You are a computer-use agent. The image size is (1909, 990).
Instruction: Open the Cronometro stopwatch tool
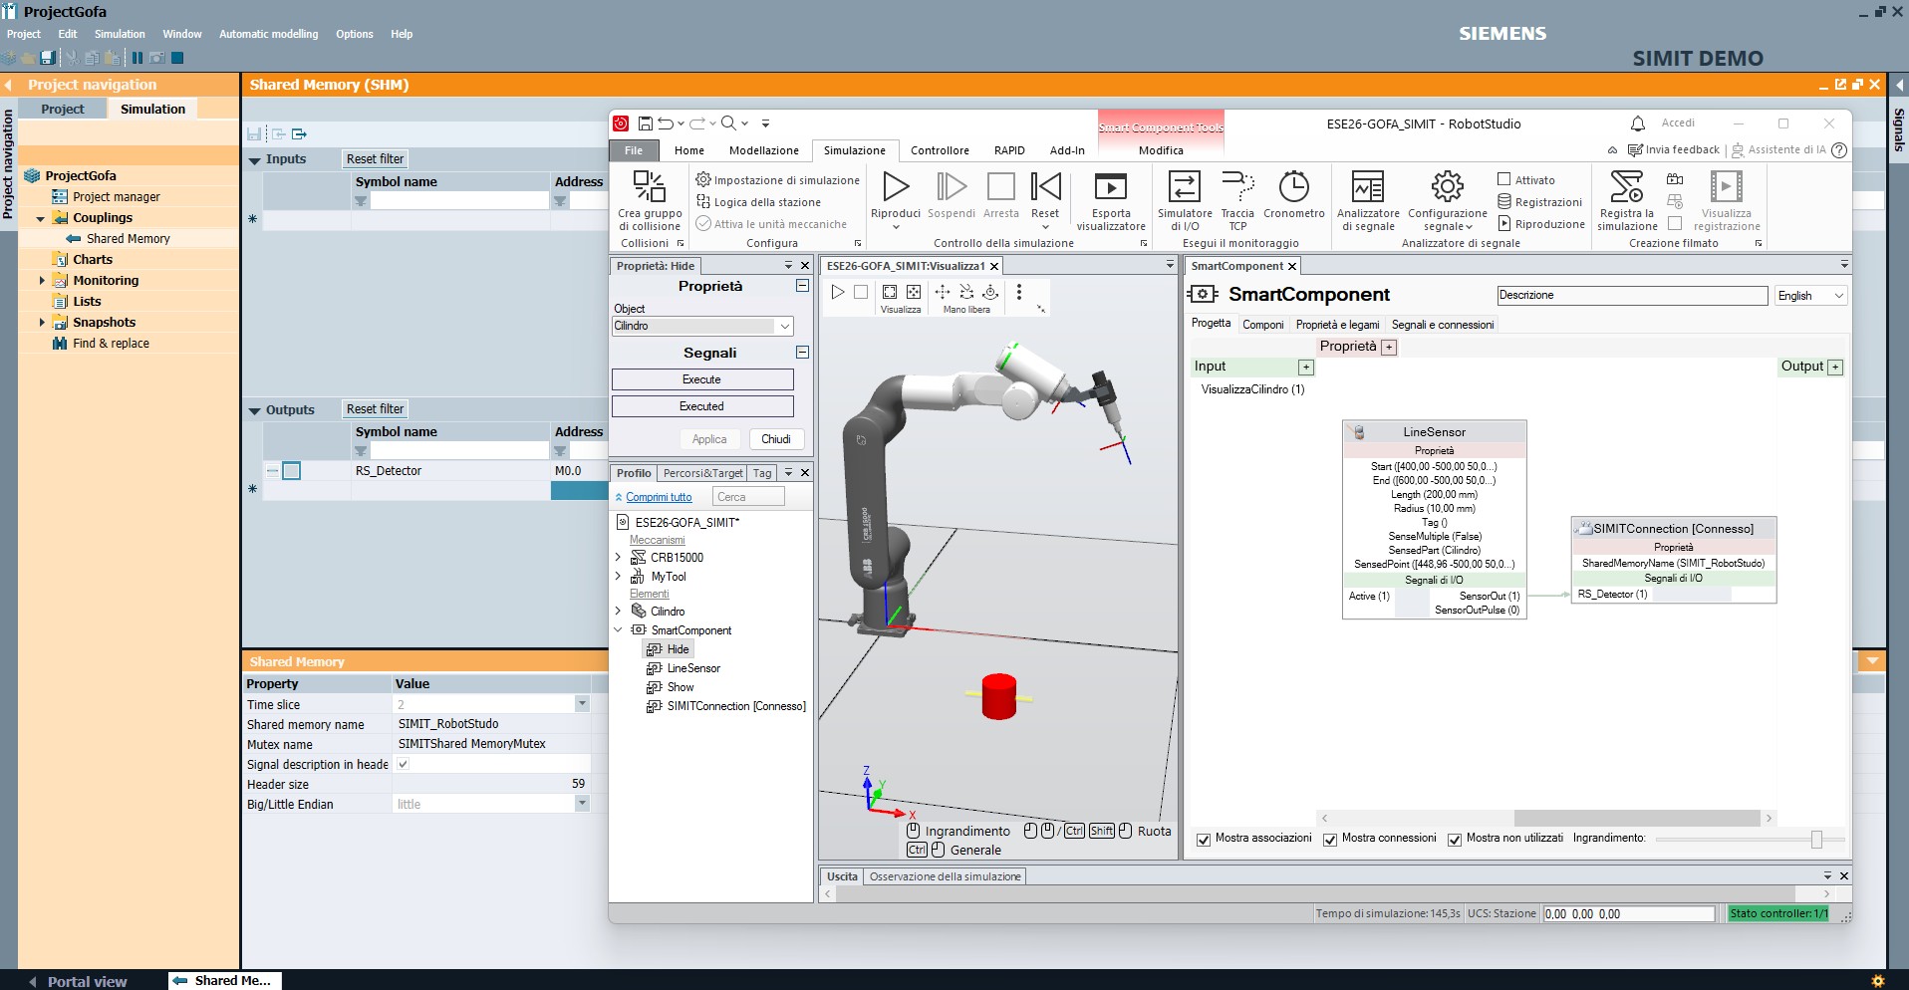pos(1293,187)
